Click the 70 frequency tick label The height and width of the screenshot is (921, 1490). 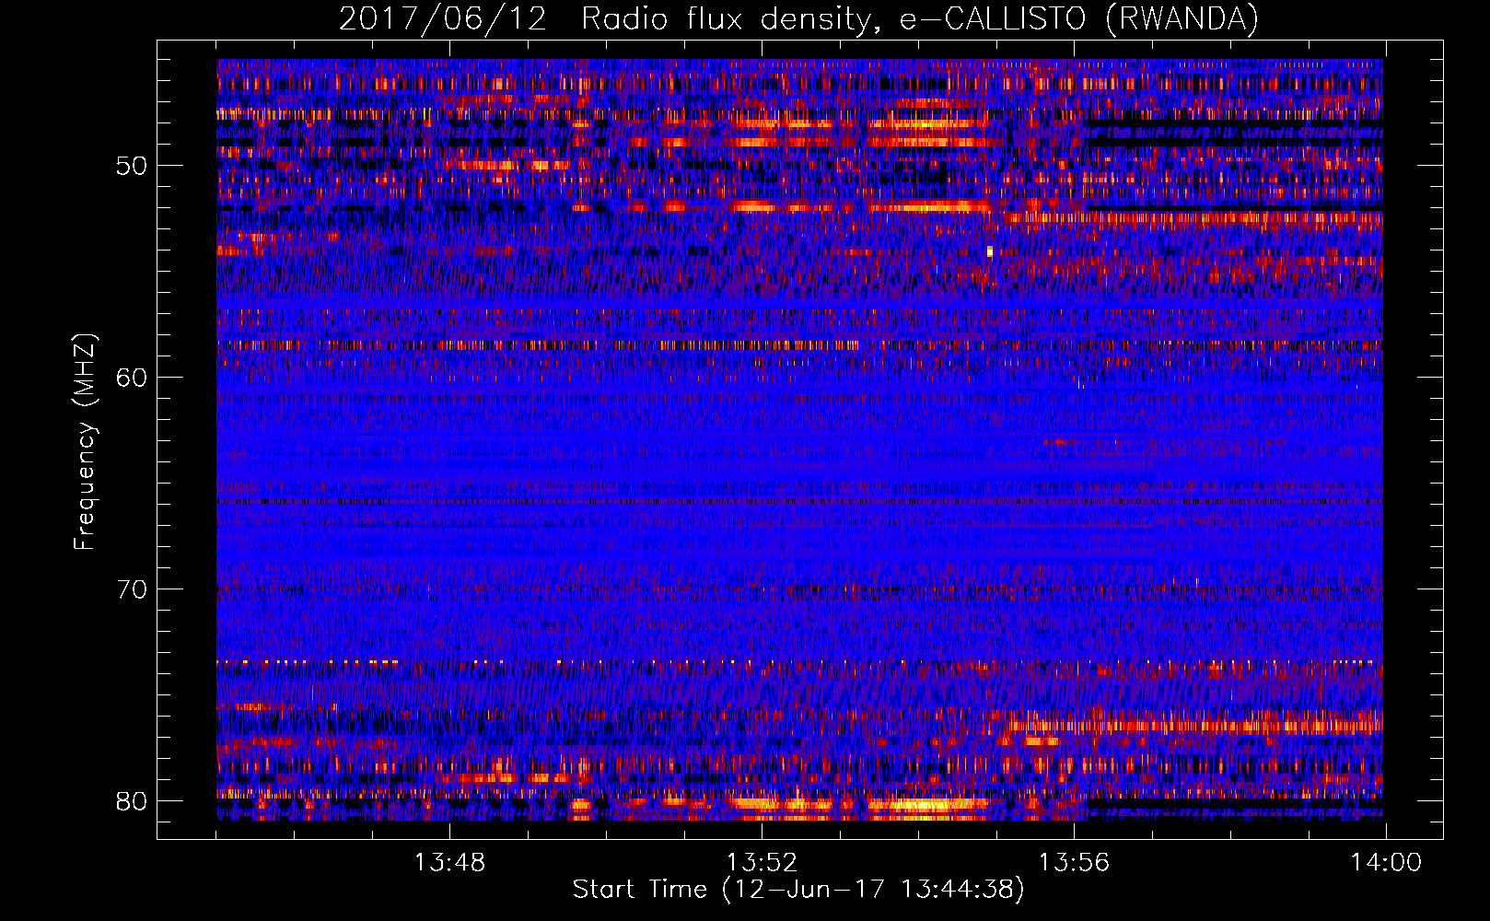[132, 589]
